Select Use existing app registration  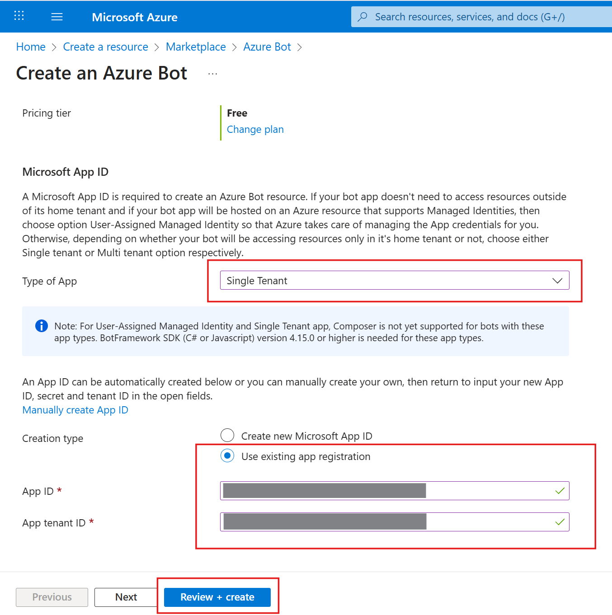pyautogui.click(x=227, y=456)
